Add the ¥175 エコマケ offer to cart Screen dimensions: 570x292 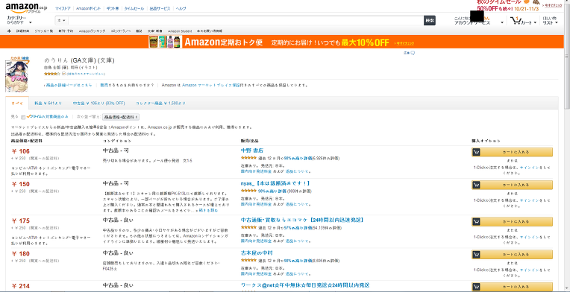click(513, 221)
